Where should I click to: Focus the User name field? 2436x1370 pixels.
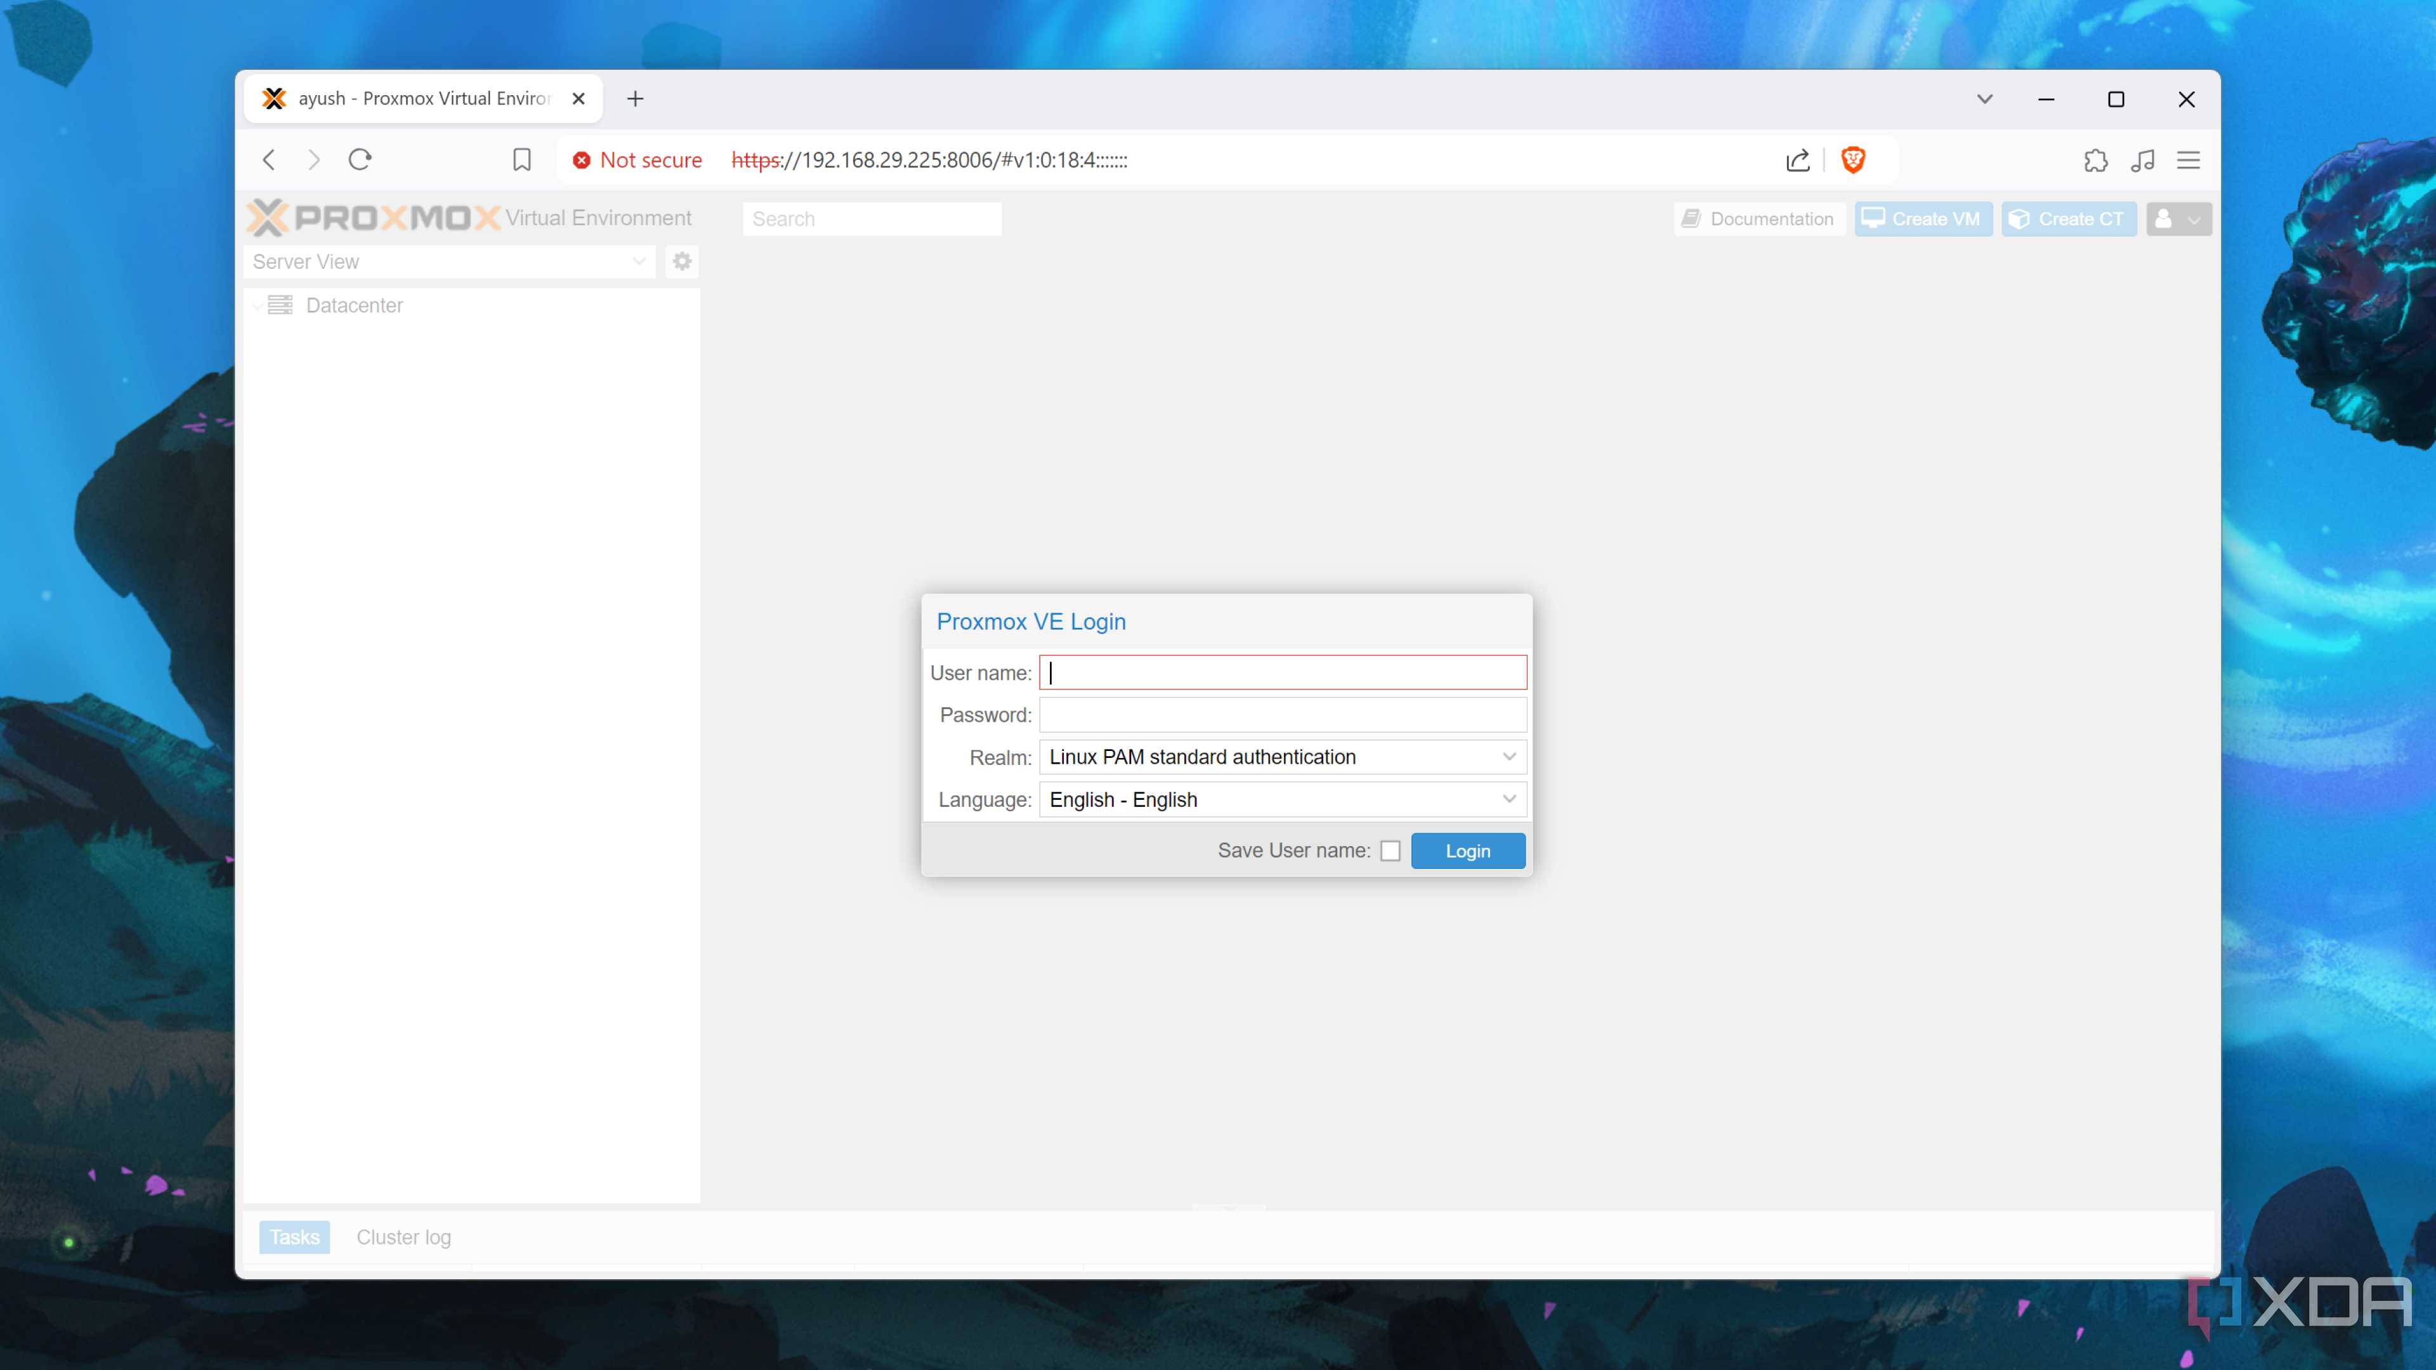1282,672
